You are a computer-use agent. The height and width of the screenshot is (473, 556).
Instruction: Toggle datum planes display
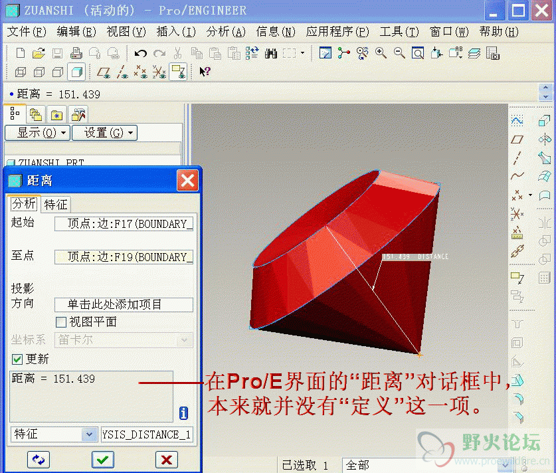point(104,72)
